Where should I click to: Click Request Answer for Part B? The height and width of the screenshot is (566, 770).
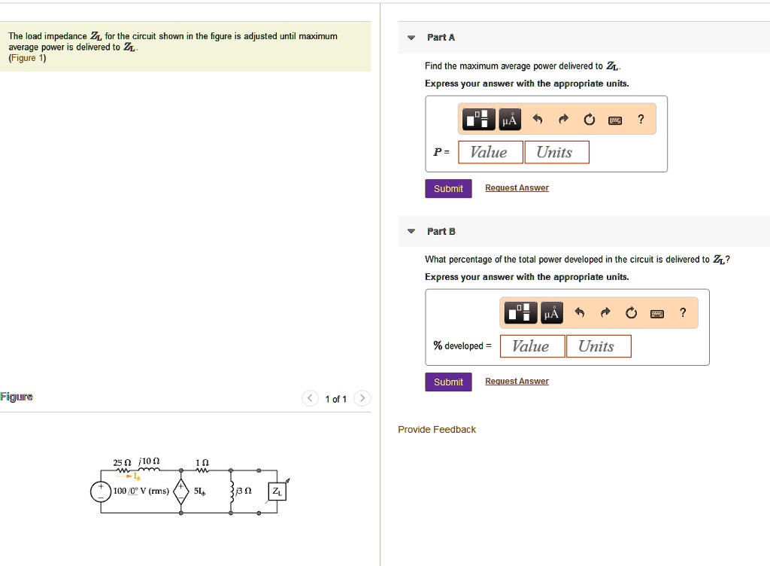coord(517,381)
